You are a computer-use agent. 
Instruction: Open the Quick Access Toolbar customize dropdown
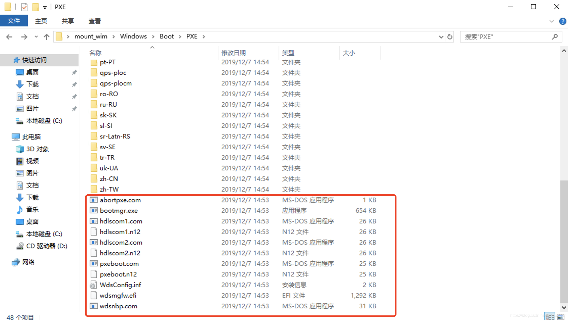click(45, 8)
